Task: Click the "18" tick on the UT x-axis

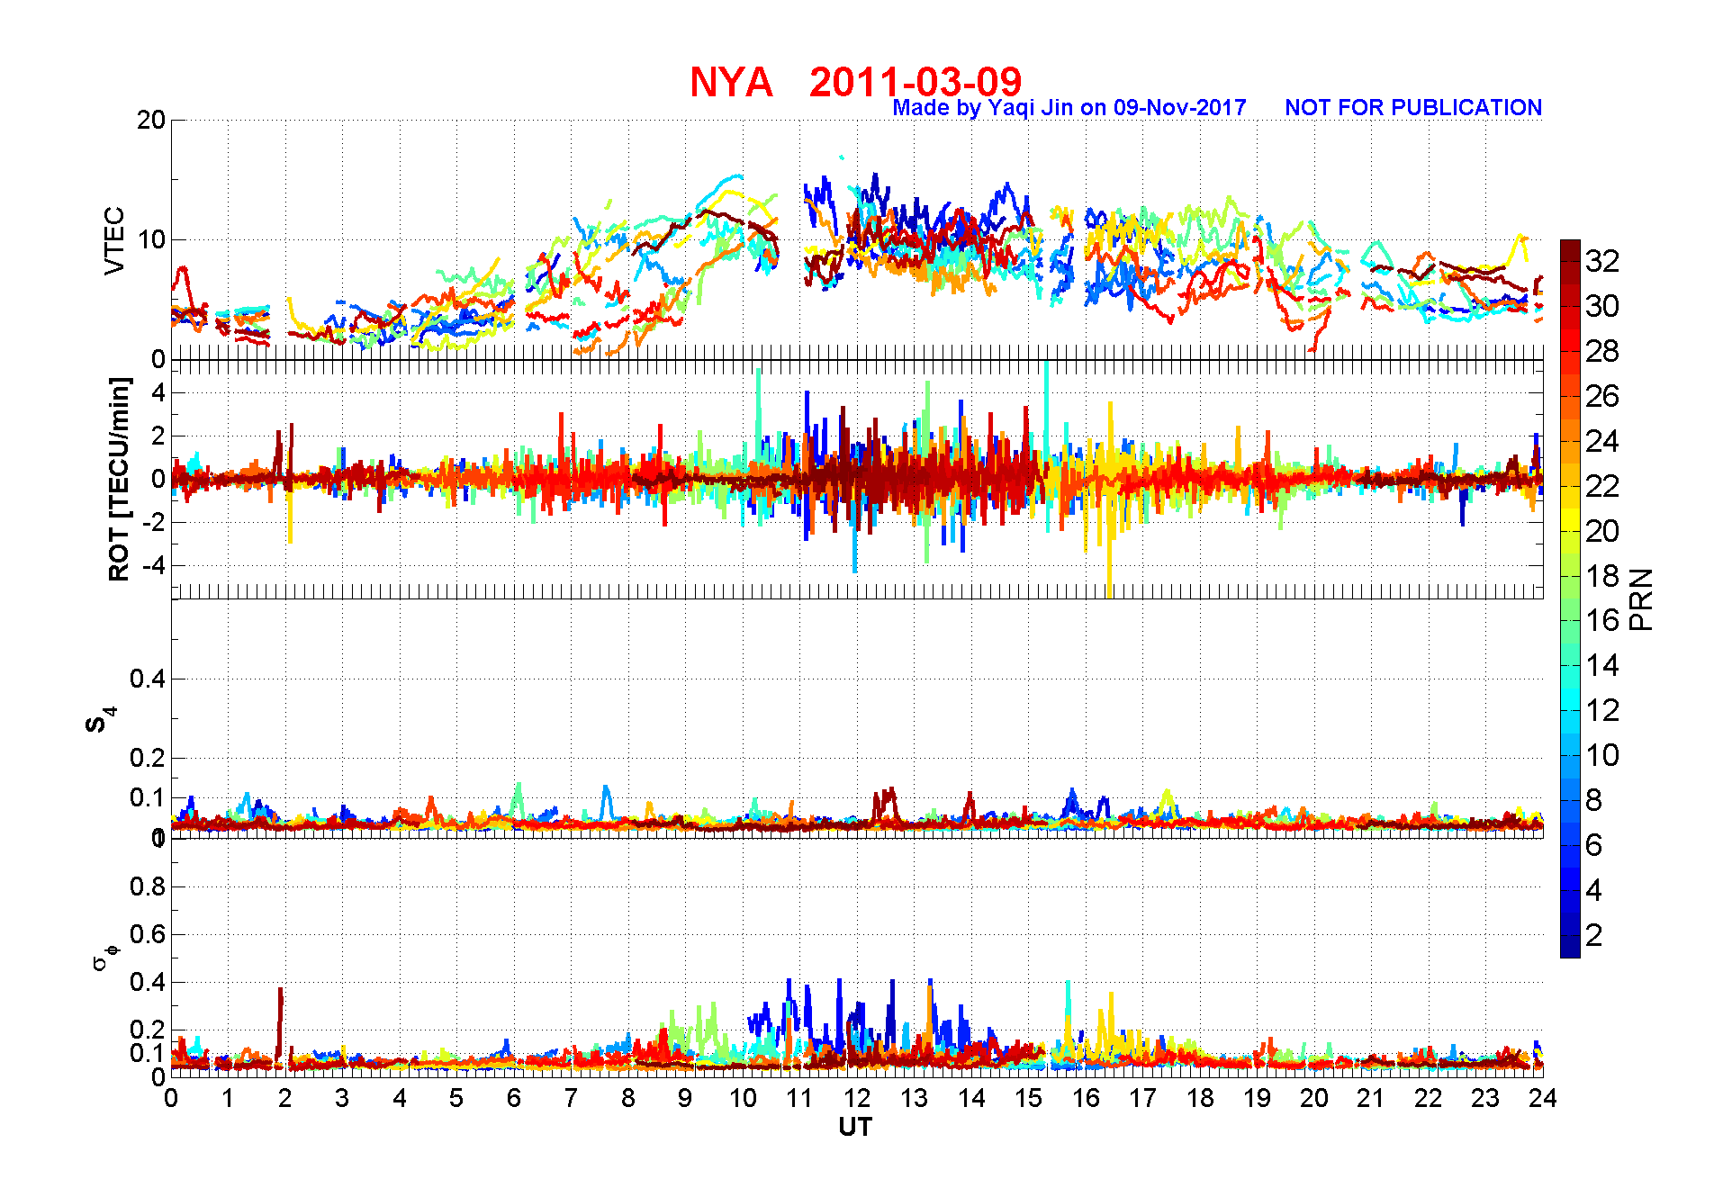Action: tap(1200, 1098)
